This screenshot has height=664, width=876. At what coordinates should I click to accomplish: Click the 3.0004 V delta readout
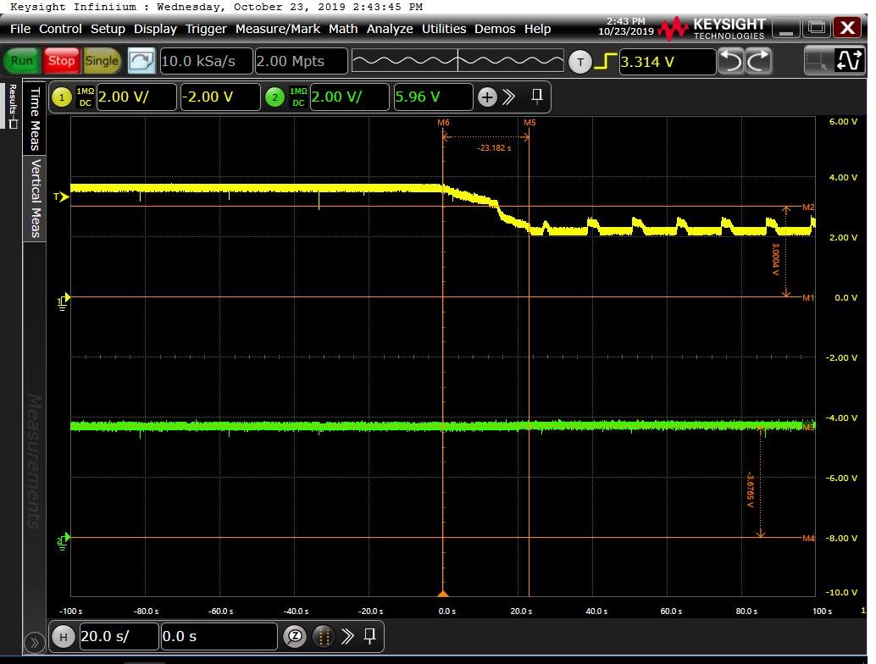coord(775,259)
